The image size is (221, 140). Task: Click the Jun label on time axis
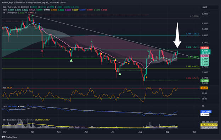point(86,132)
